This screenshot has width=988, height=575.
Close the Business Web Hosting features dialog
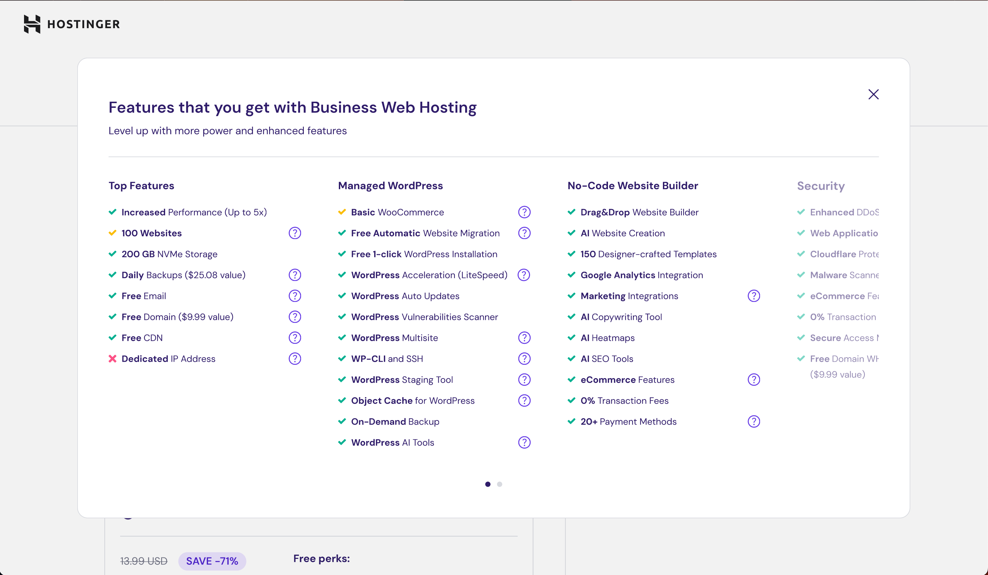[873, 94]
